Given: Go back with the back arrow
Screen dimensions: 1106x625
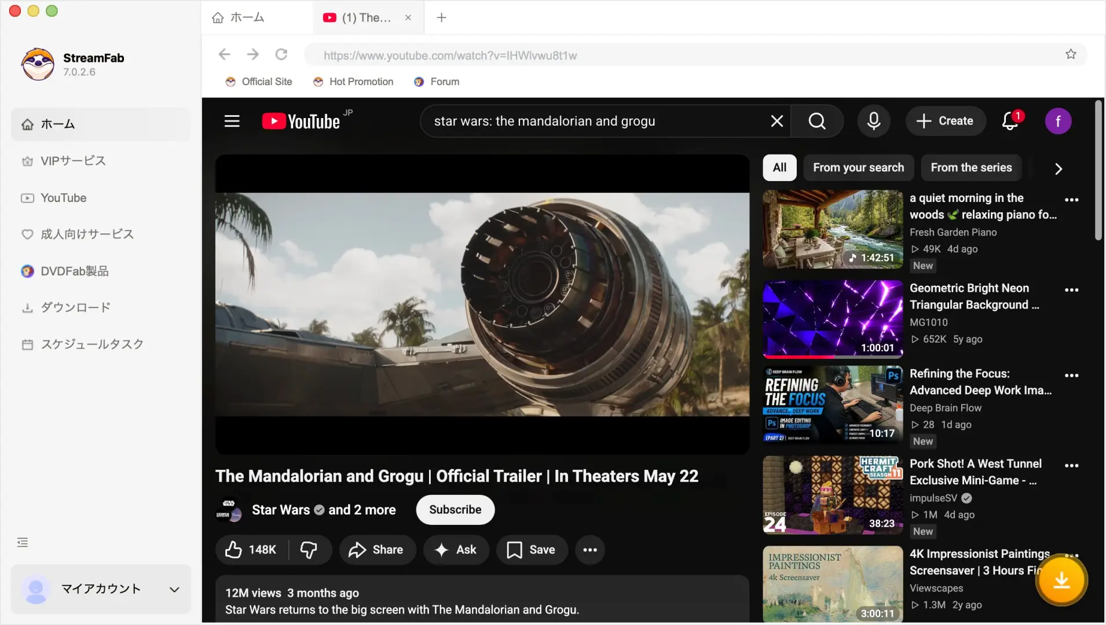Looking at the screenshot, I should 225,54.
